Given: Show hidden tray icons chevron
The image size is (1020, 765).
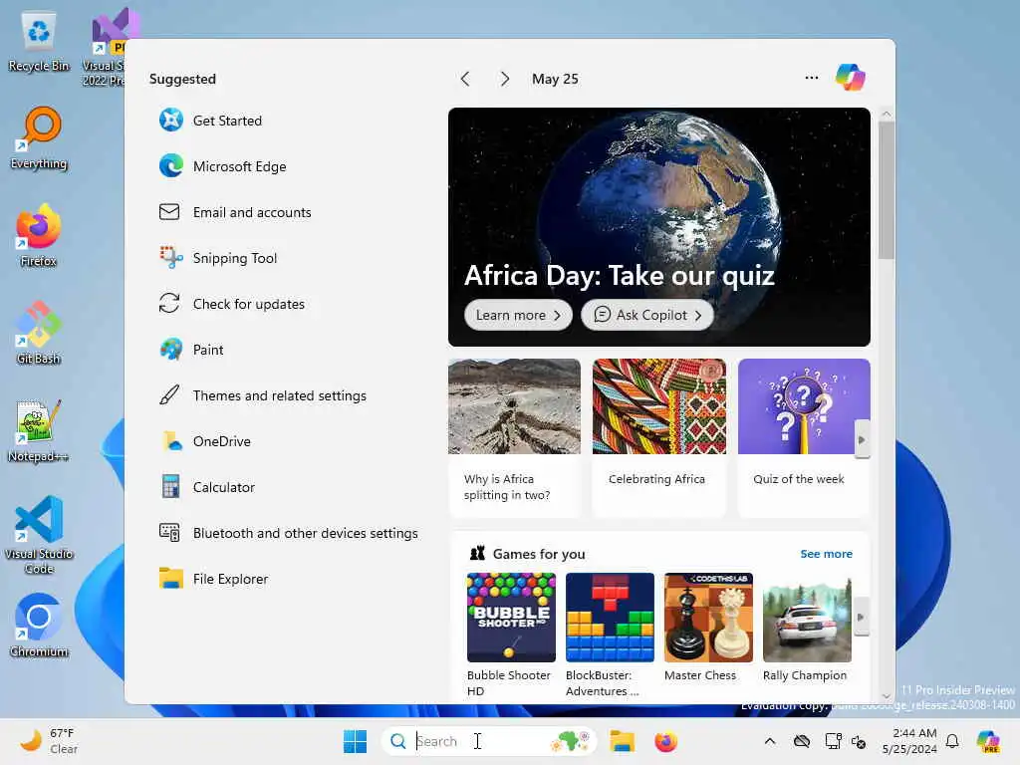Looking at the screenshot, I should [x=770, y=741].
